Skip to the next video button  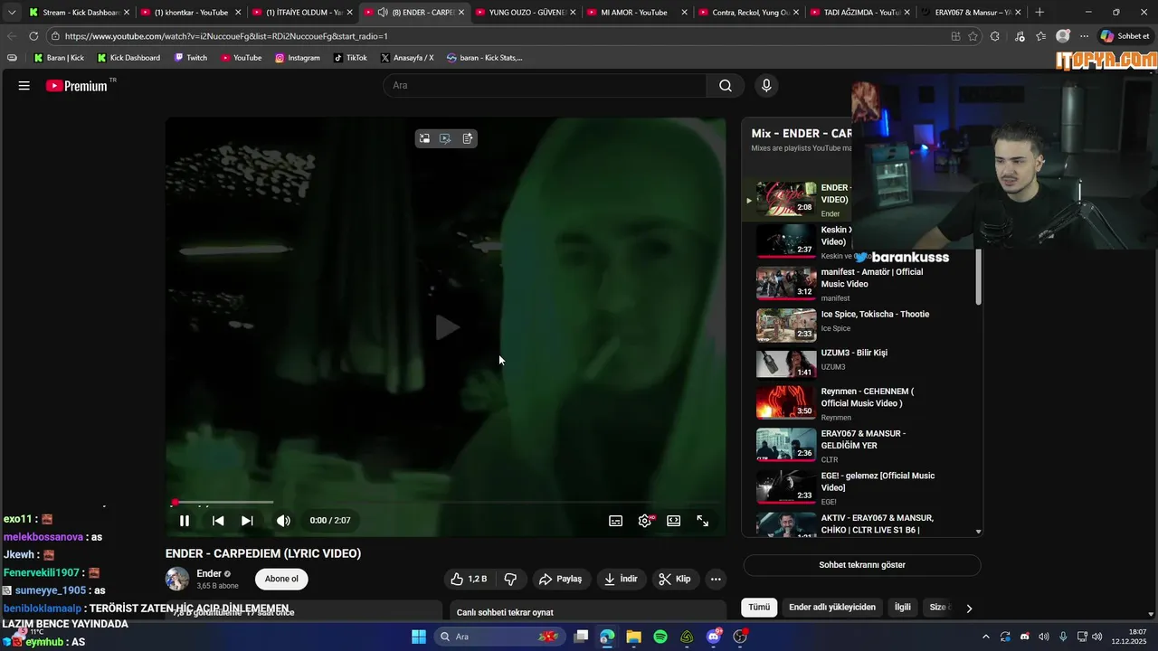pyautogui.click(x=247, y=521)
